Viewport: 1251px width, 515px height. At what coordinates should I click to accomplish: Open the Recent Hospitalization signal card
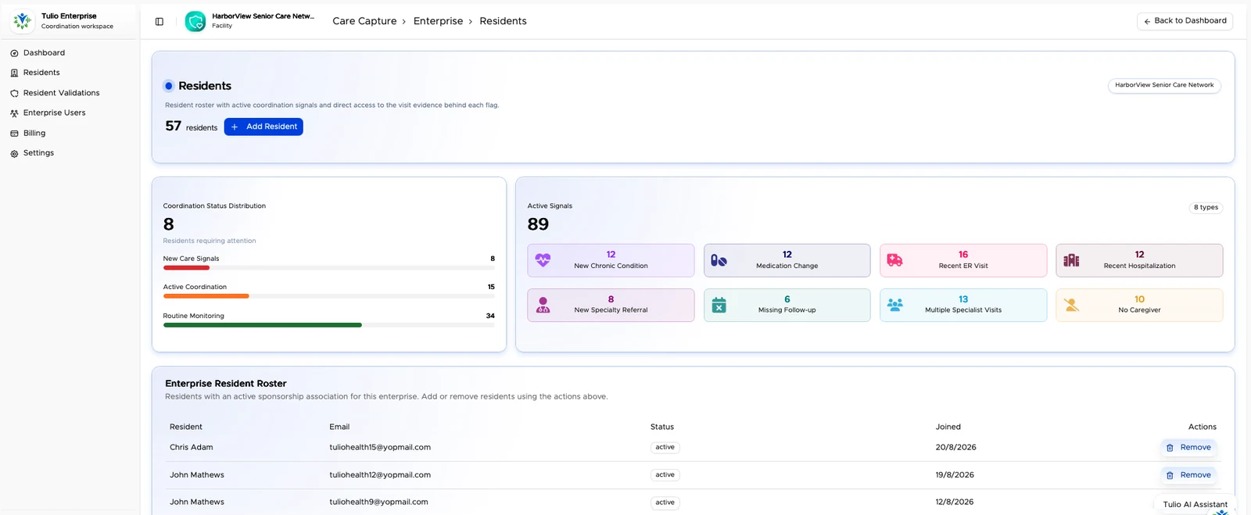pos(1139,260)
